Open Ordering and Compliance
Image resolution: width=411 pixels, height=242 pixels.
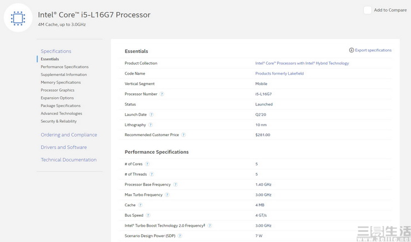pyautogui.click(x=68, y=135)
